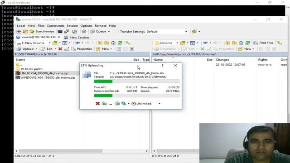
Task: Toggle the Queue view button
Action: [98, 32]
